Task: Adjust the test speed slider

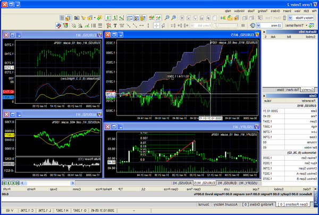Action: coord(226,26)
